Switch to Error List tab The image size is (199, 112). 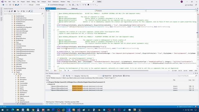point(64,104)
